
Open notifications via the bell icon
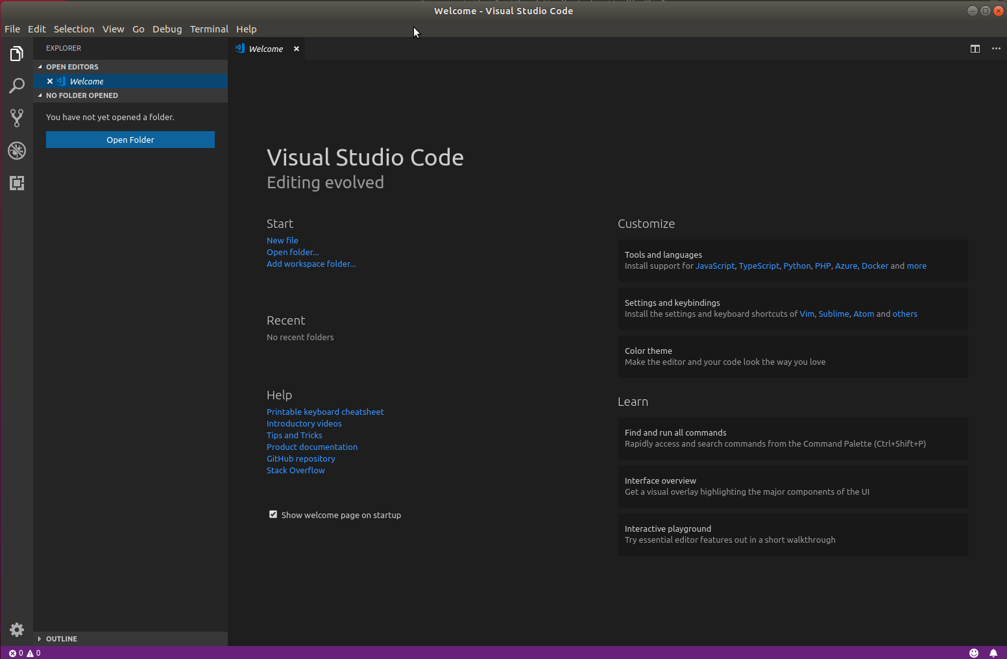pos(993,653)
